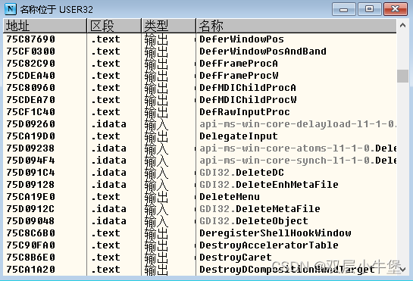Click the N window icon in title bar
This screenshot has height=281, width=413.
pyautogui.click(x=11, y=9)
